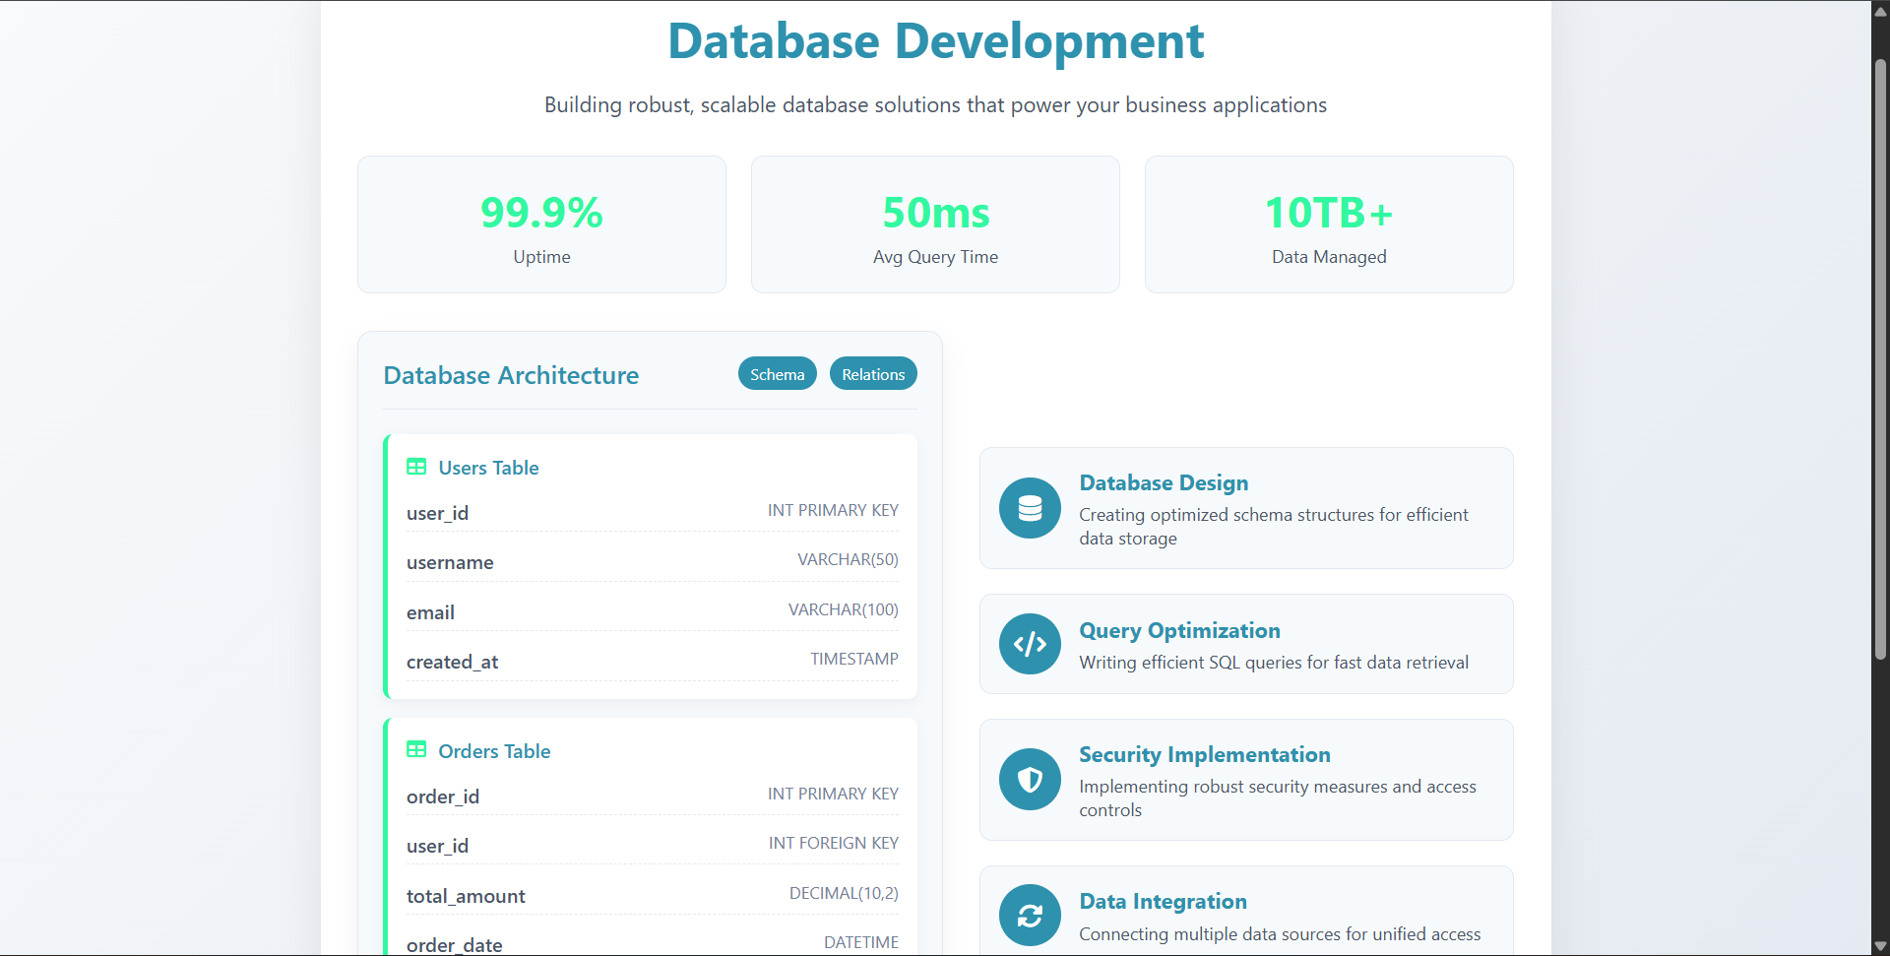This screenshot has width=1890, height=956.
Task: Select the 99.9% Uptime stat card
Action: [x=541, y=223]
